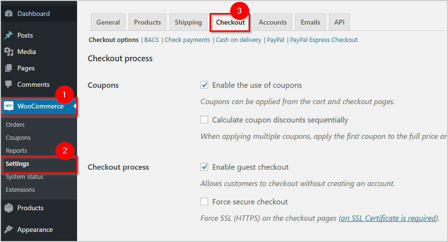This screenshot has height=242, width=448.
Task: Open Checkout options subsection
Action: coord(113,40)
